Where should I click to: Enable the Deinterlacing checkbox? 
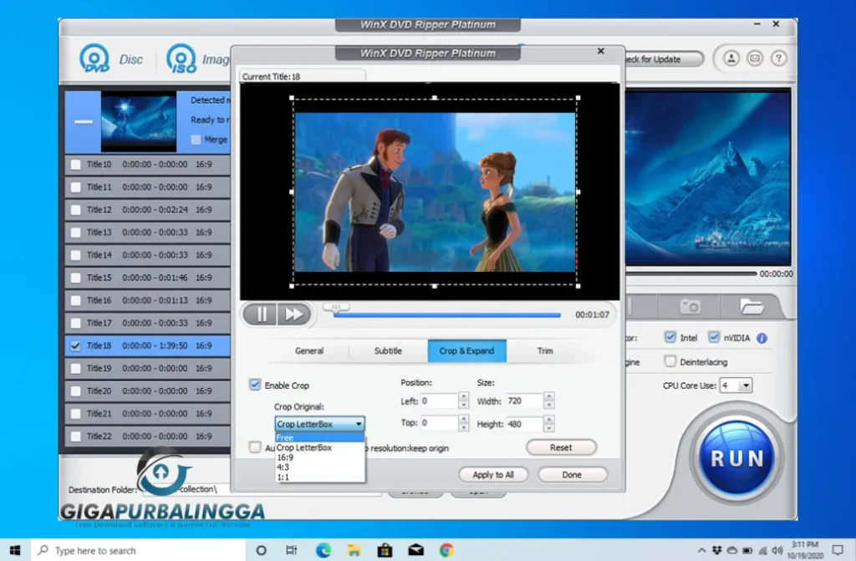(x=670, y=361)
